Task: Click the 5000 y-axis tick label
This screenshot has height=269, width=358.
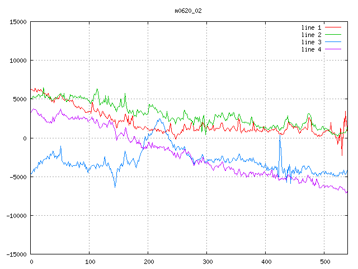Action: pos(20,99)
